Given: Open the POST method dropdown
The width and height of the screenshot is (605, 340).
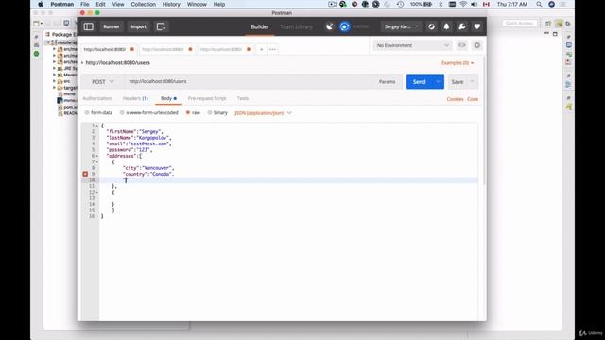Looking at the screenshot, I should pyautogui.click(x=103, y=82).
